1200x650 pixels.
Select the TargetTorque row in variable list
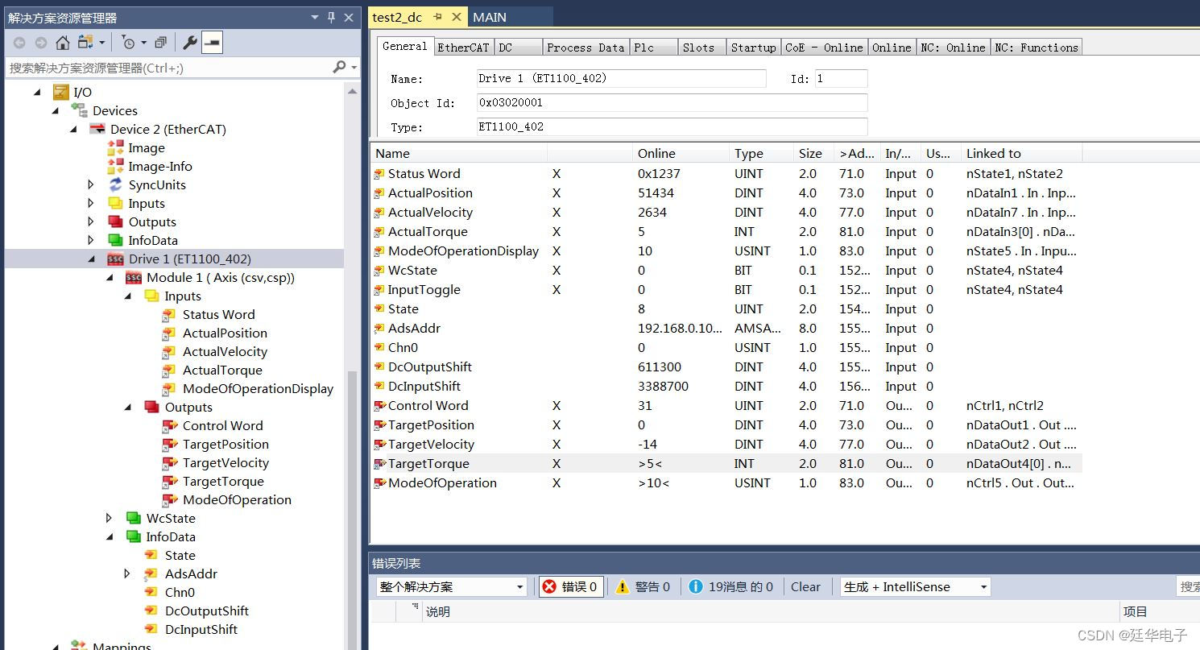726,464
